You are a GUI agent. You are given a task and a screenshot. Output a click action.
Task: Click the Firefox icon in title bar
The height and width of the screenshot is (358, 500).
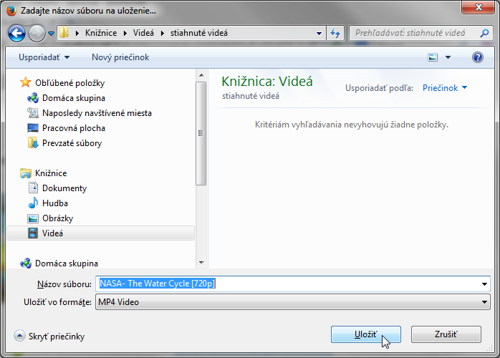[11, 11]
